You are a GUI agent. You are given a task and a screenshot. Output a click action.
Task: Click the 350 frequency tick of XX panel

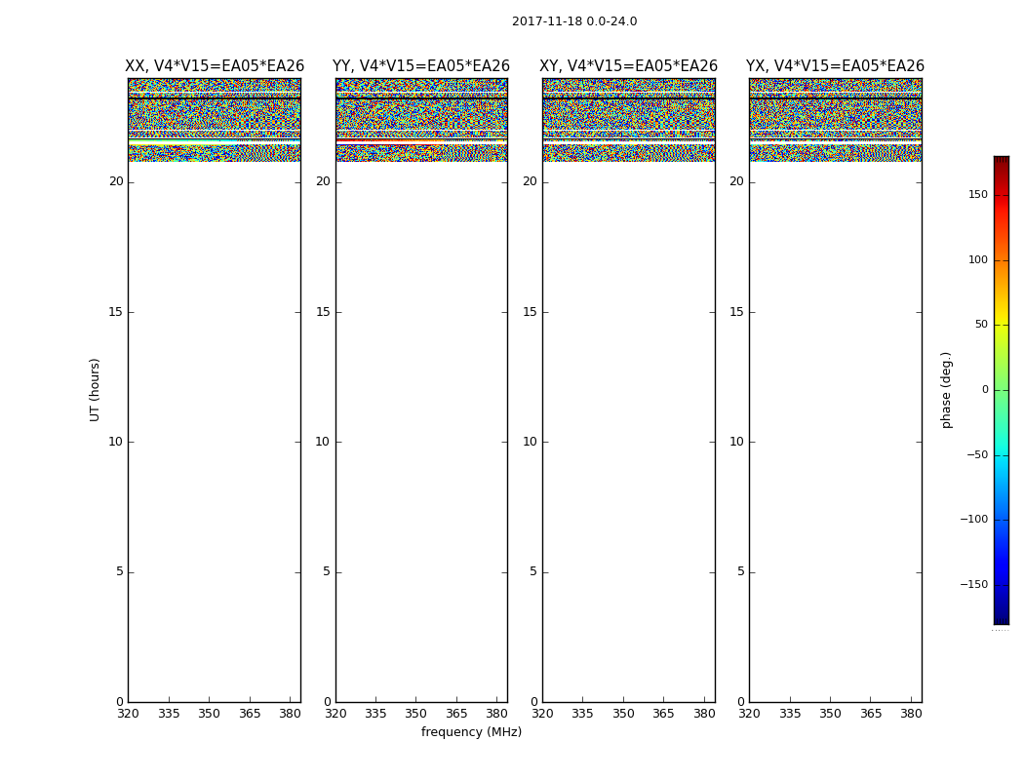tap(209, 714)
